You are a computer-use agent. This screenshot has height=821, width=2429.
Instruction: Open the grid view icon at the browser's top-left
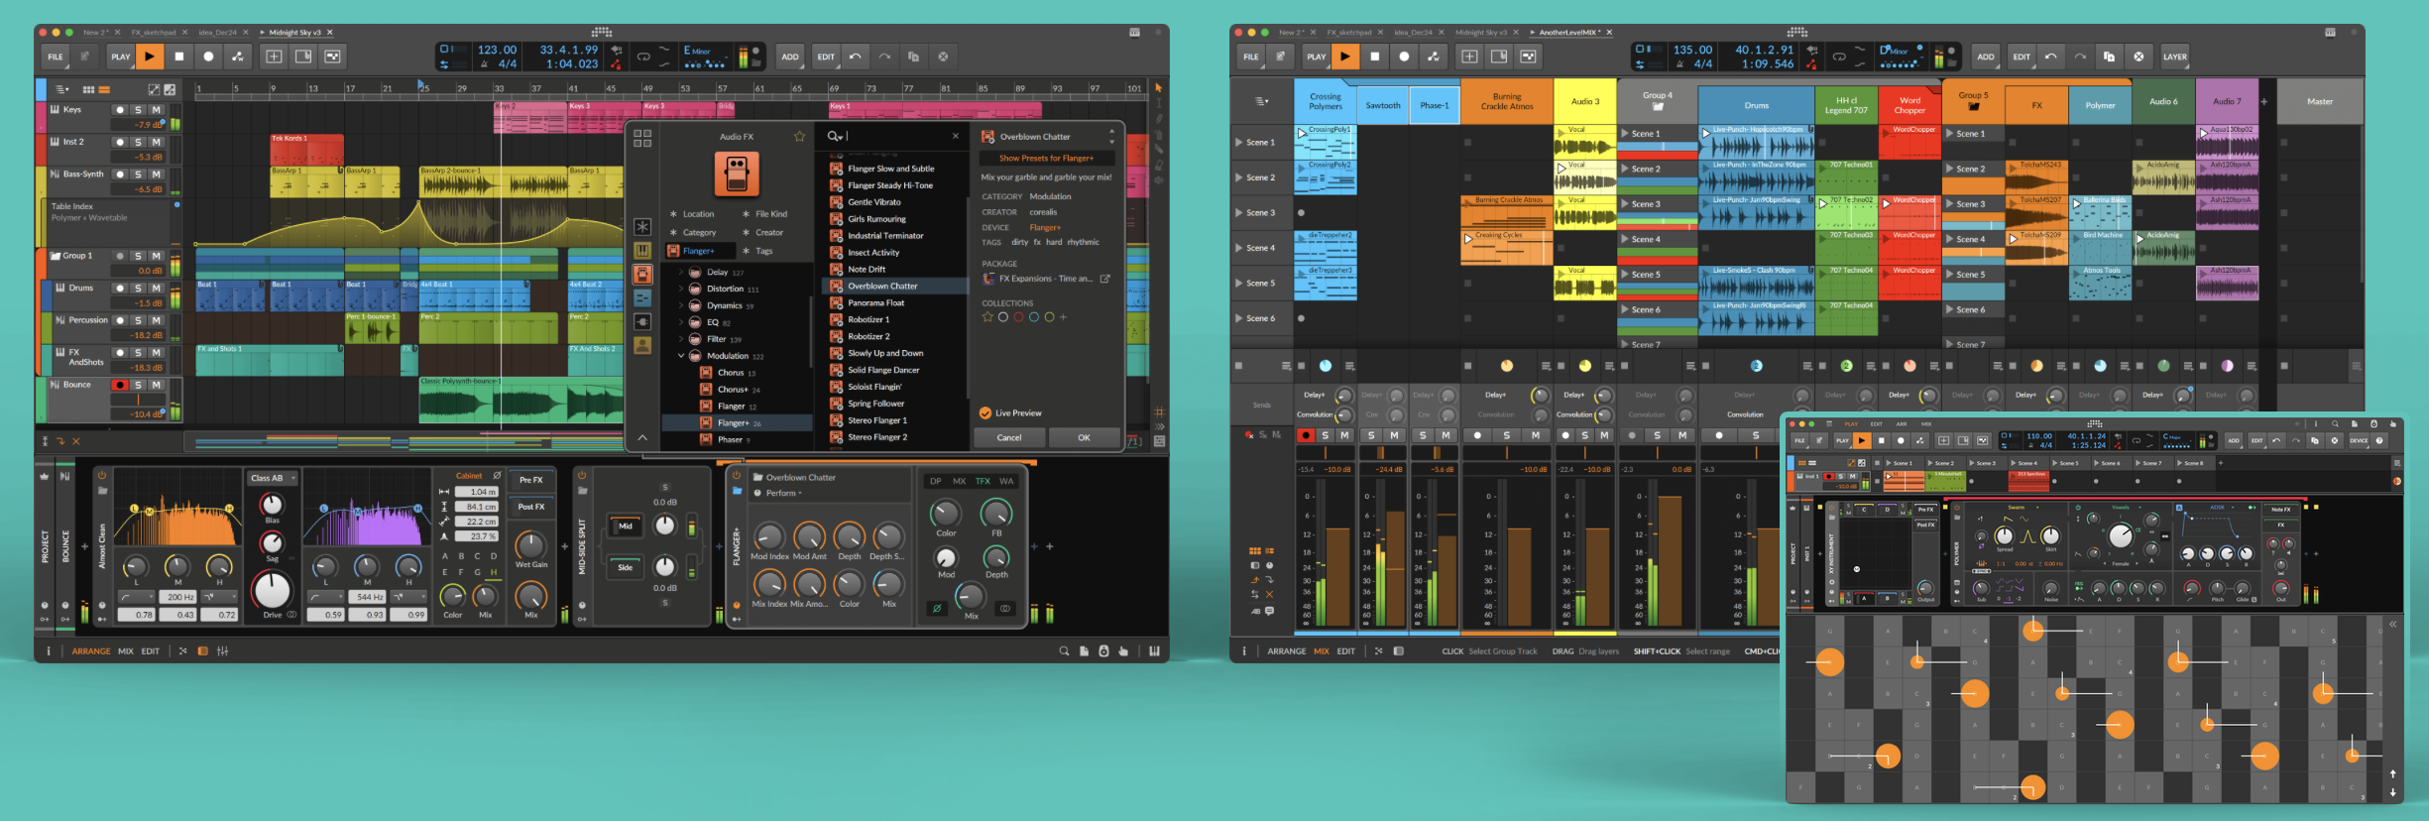coord(642,138)
